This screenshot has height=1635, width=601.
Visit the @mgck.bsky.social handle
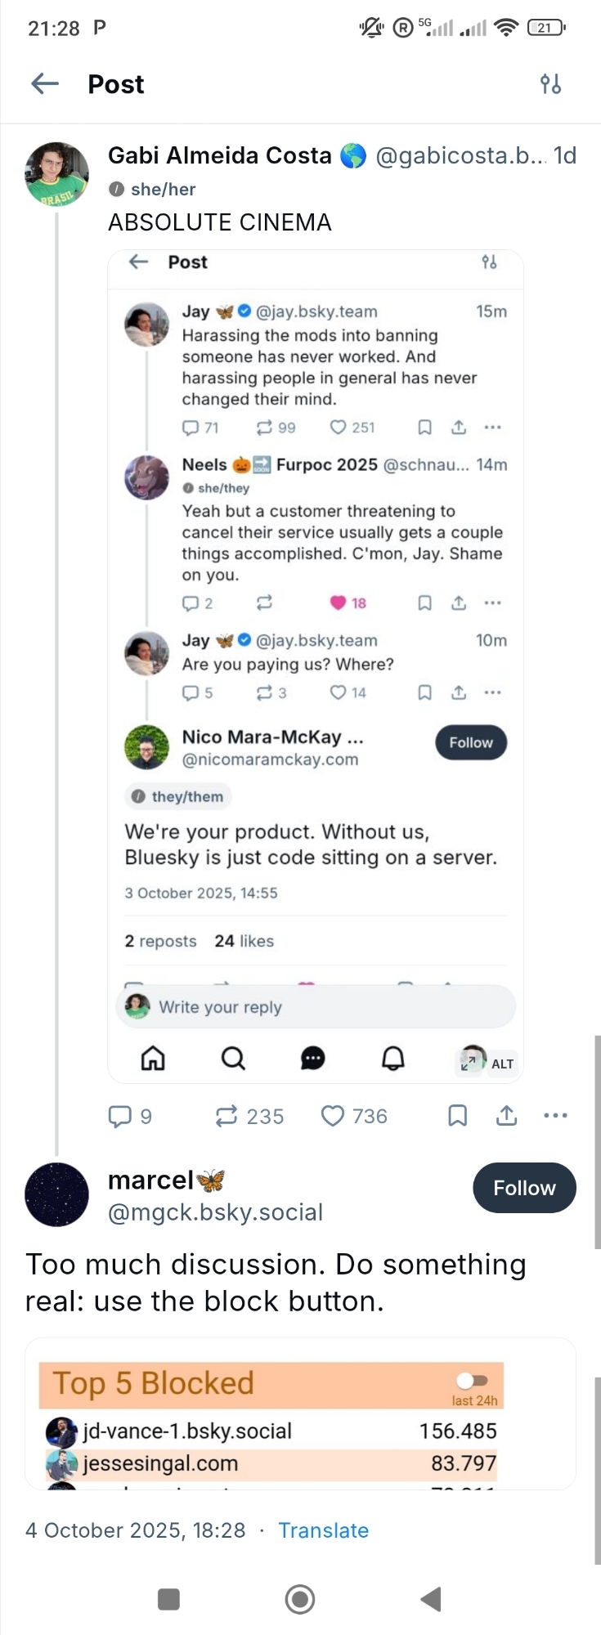[x=215, y=1212]
